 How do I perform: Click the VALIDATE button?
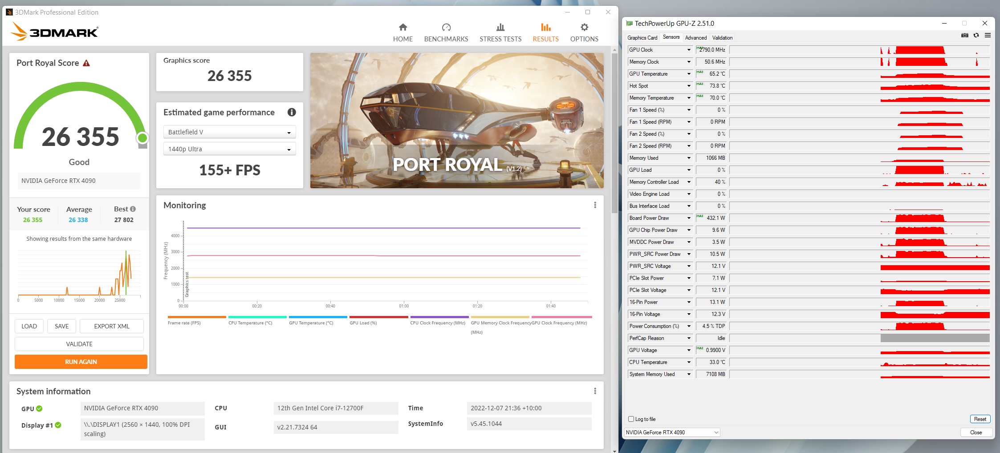[79, 344]
